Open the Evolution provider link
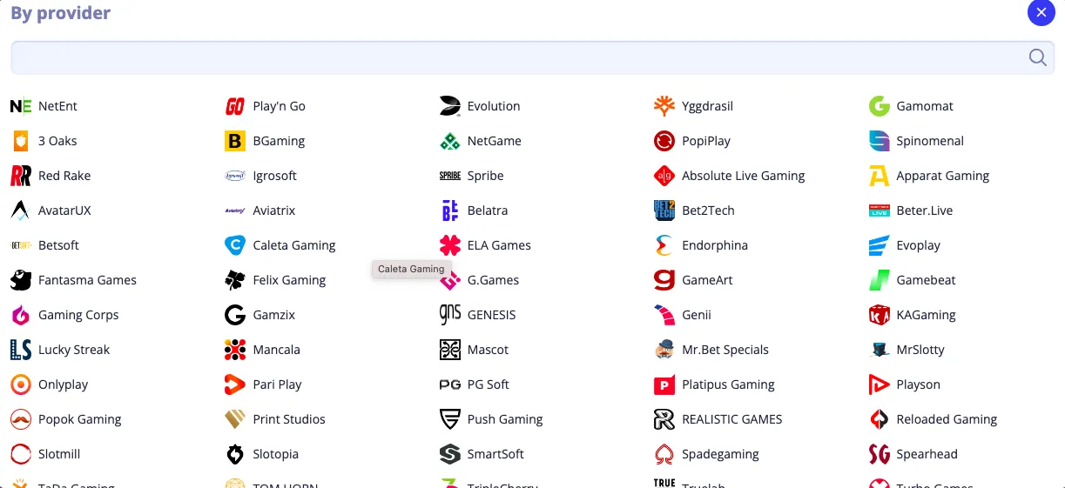This screenshot has width=1065, height=488. (493, 106)
